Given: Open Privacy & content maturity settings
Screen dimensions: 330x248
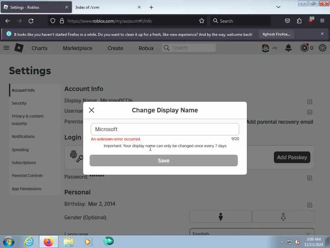Looking at the screenshot, I should pos(28,120).
